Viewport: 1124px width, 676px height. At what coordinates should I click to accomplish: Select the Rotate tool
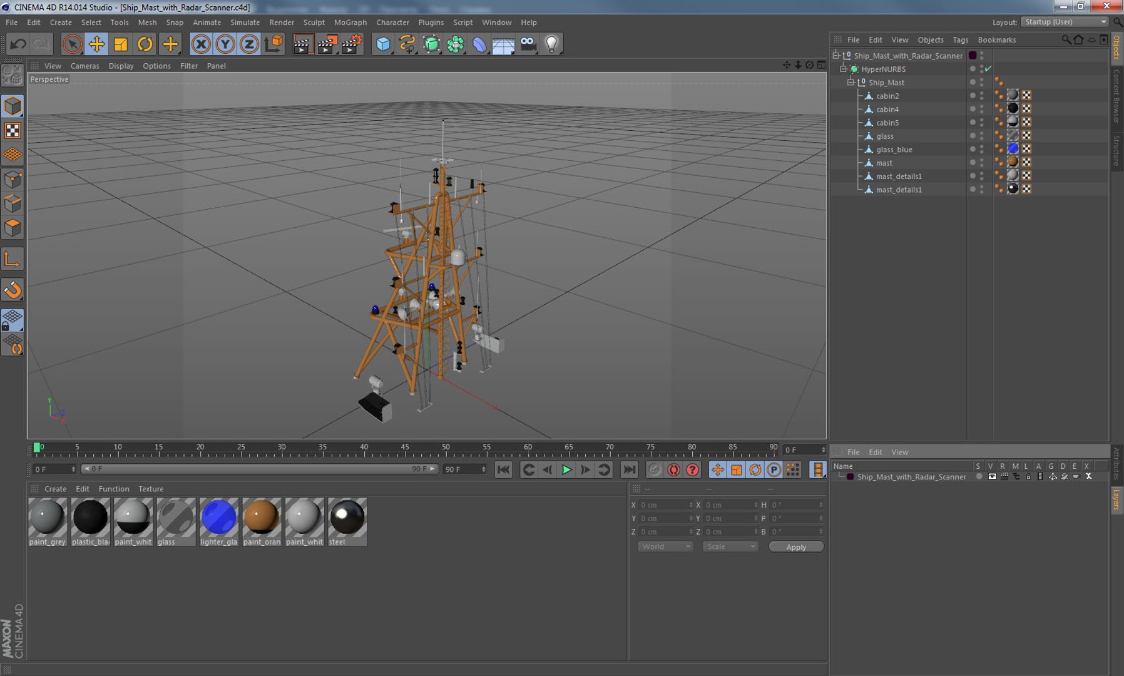coord(145,44)
